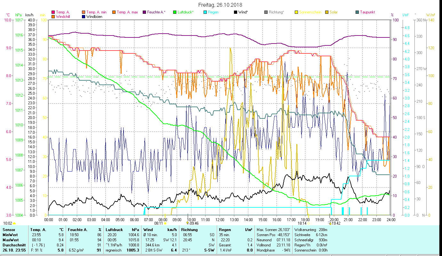Click the current pressure value '1005.3'
The height and width of the screenshot is (256, 442).
point(133,250)
